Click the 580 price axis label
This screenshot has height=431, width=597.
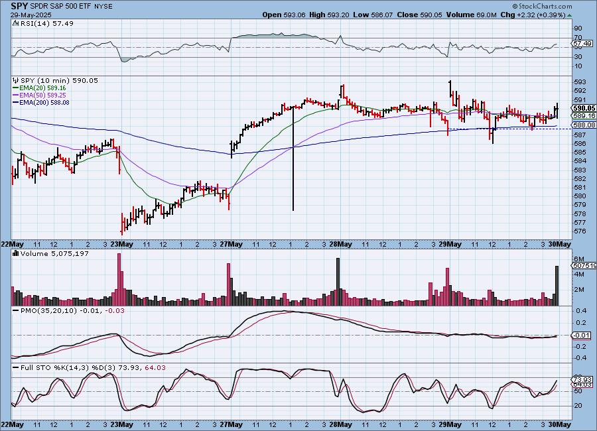pos(579,196)
